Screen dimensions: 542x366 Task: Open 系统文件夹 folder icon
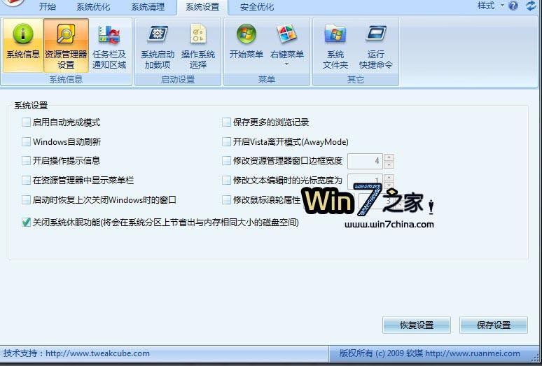coord(335,34)
